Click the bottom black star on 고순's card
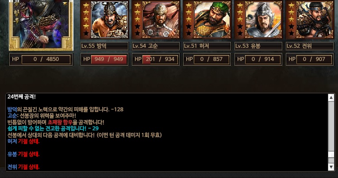 click(x=137, y=34)
